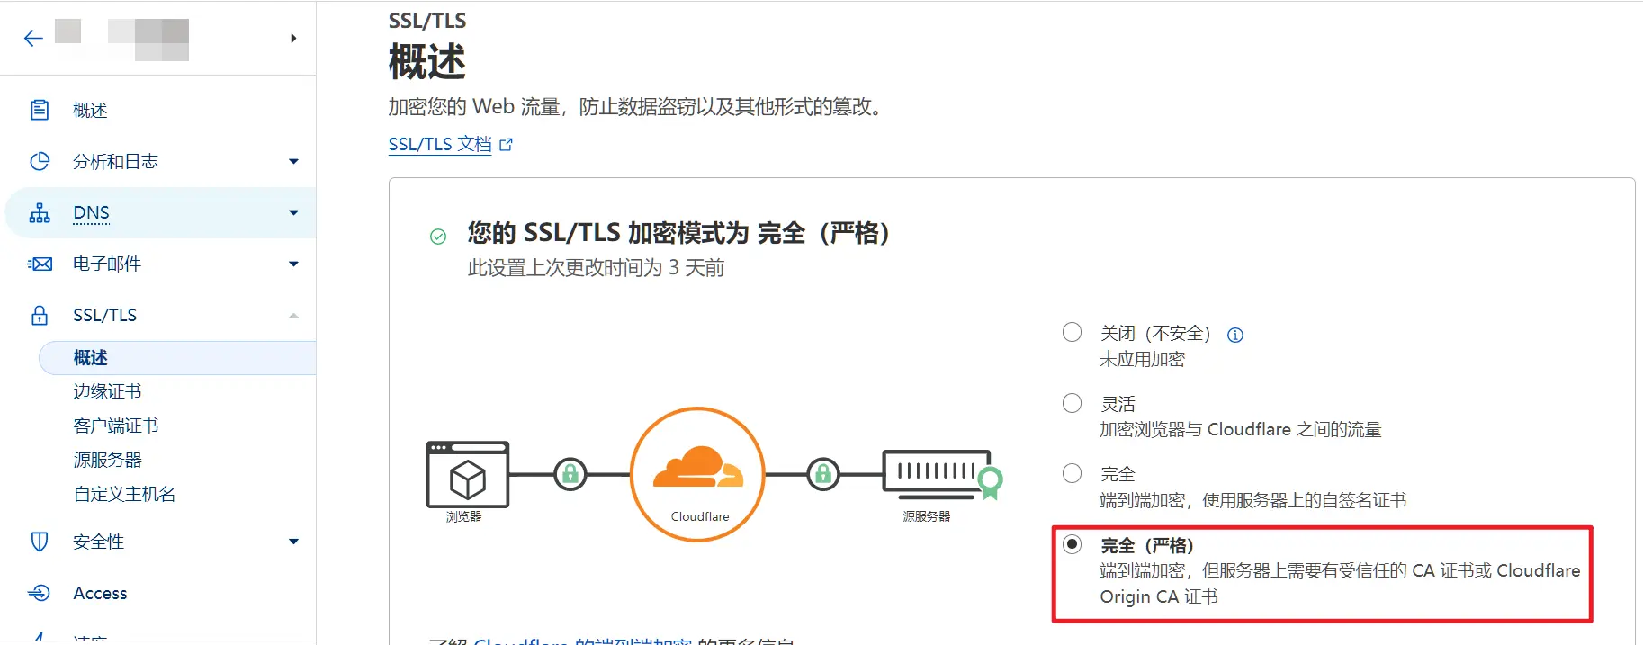Expand the 分析和日志 dropdown arrow
The image size is (1643, 645).
pos(293,162)
